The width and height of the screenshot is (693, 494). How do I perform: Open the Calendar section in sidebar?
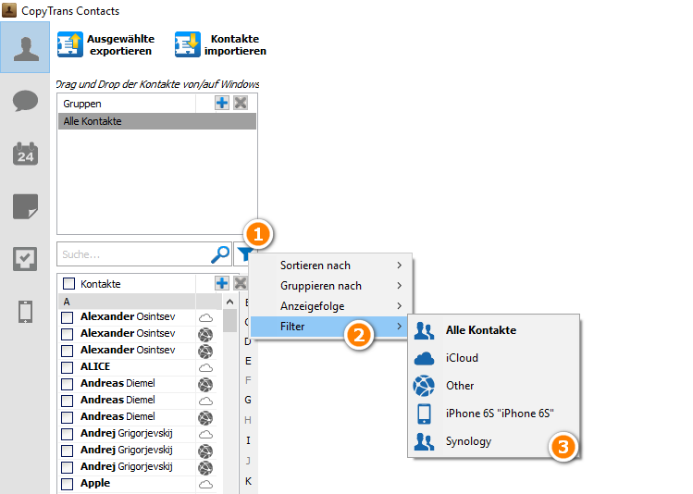pos(25,154)
